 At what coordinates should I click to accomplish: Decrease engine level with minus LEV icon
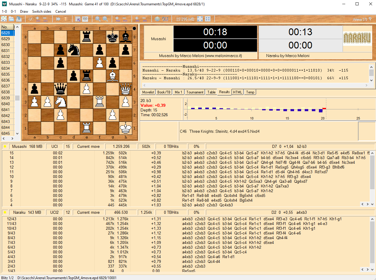[45, 19]
